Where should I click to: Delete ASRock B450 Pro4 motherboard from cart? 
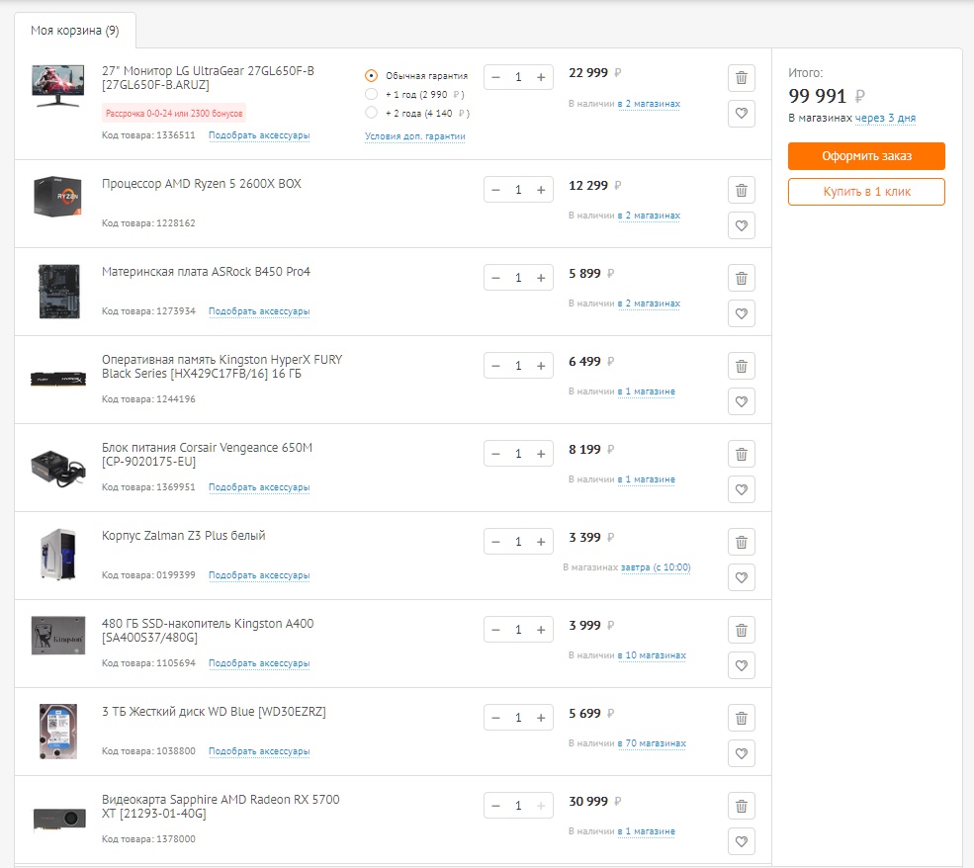741,279
